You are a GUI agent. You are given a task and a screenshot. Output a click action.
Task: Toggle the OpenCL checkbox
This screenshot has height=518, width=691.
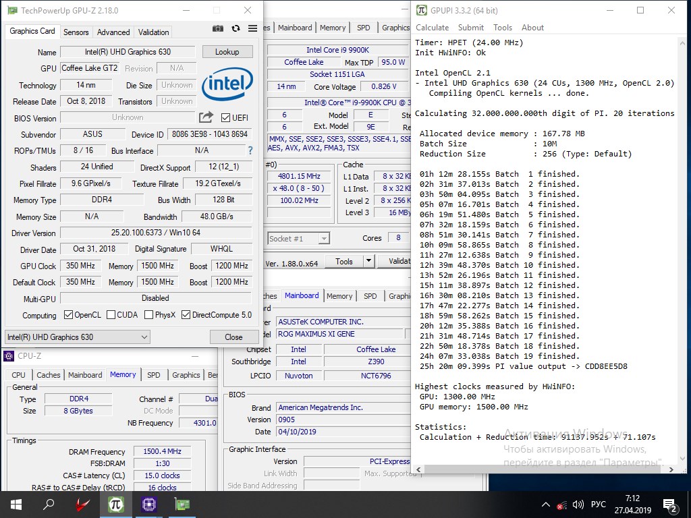click(x=68, y=315)
